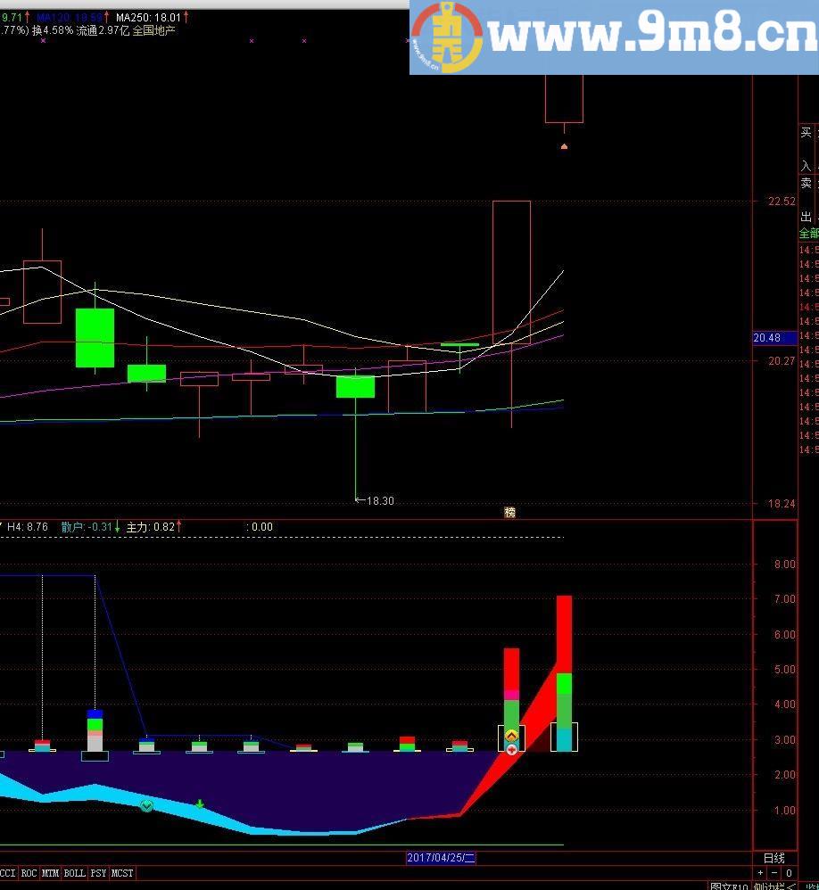Click the 日线 period button
Viewport: 819px width, 890px height.
pos(774,858)
